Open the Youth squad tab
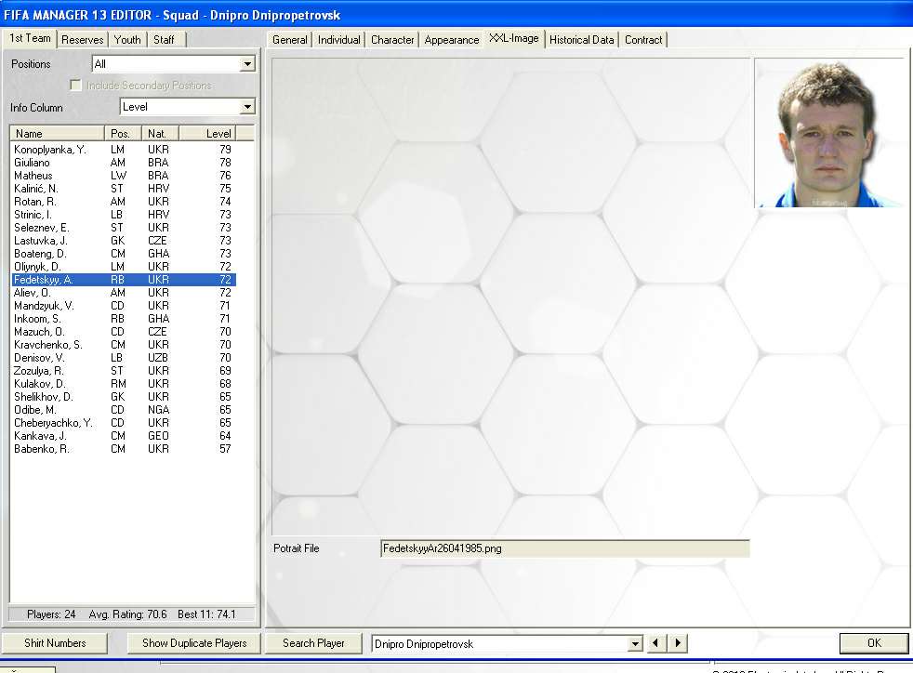913x673 pixels. click(x=127, y=39)
